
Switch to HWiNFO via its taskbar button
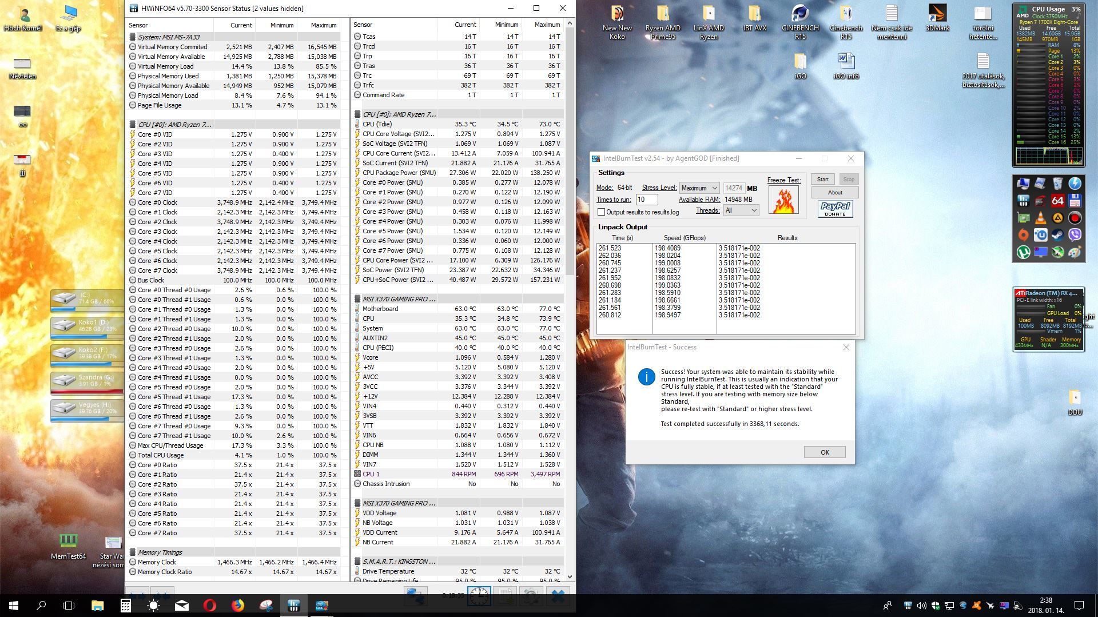(x=293, y=605)
